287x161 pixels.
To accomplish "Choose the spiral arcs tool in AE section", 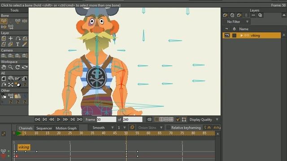I will click(11, 79).
